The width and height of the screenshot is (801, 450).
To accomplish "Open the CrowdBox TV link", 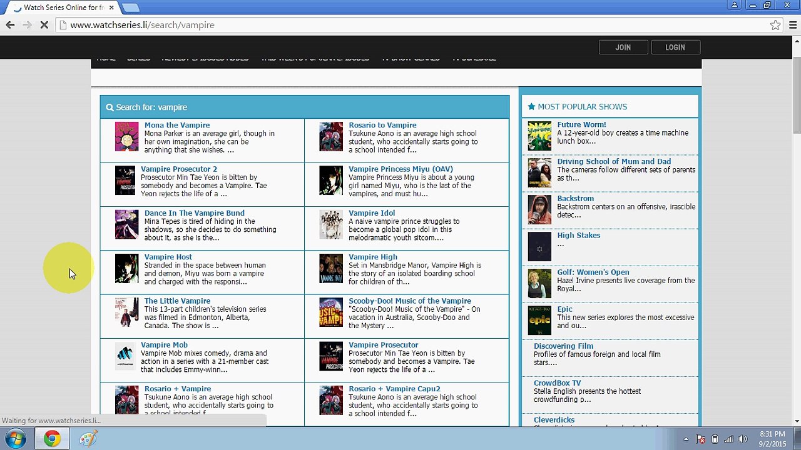I will [x=558, y=383].
